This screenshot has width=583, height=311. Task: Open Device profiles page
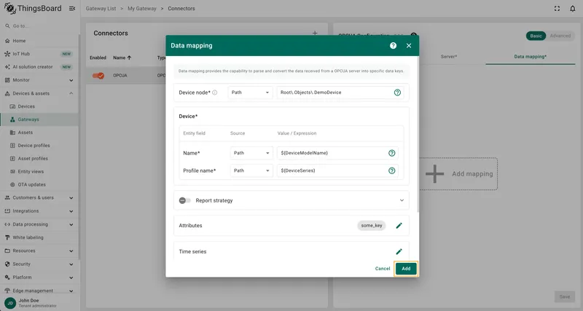39,145
